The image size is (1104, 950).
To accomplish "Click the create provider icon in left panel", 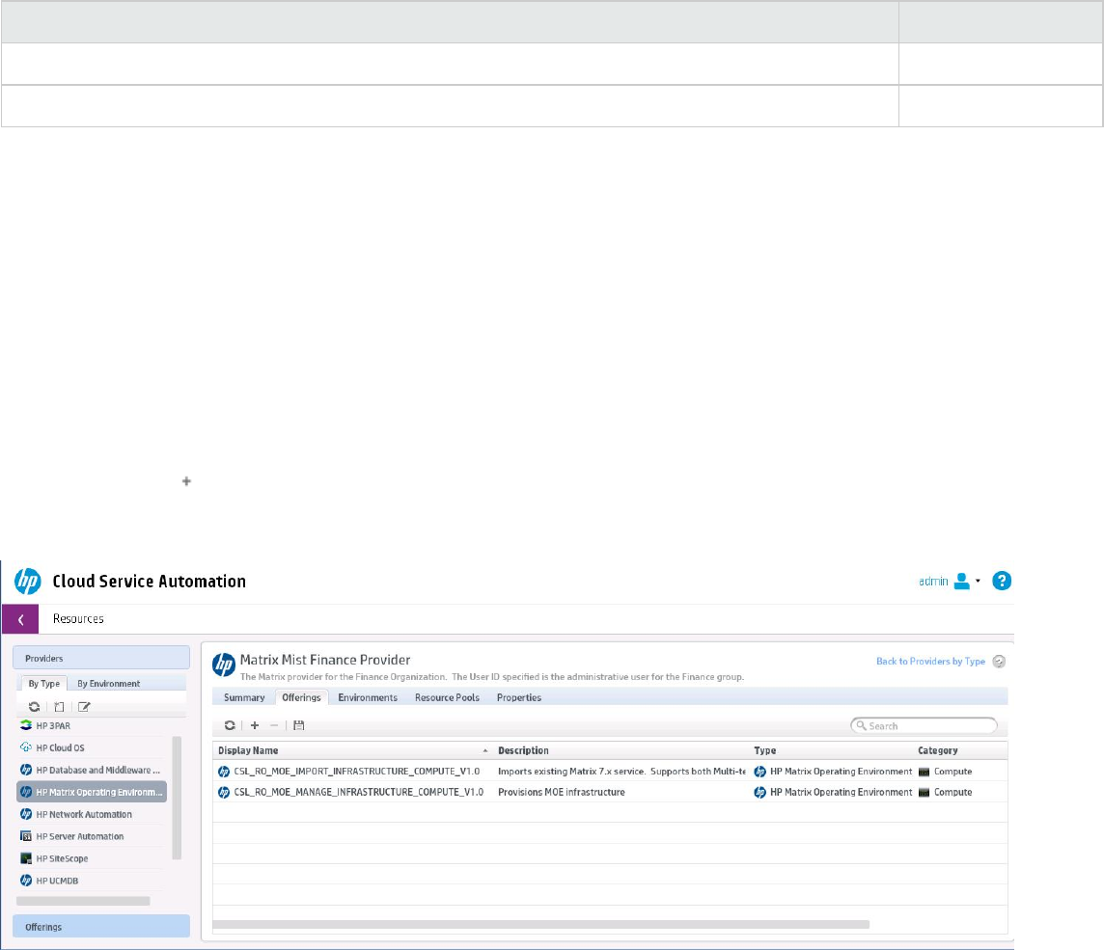I will [x=59, y=707].
